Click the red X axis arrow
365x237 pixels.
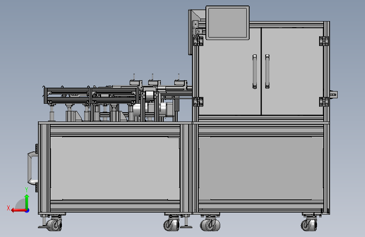pos(18,210)
